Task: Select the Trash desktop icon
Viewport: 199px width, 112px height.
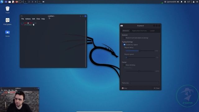Action: click(7, 10)
